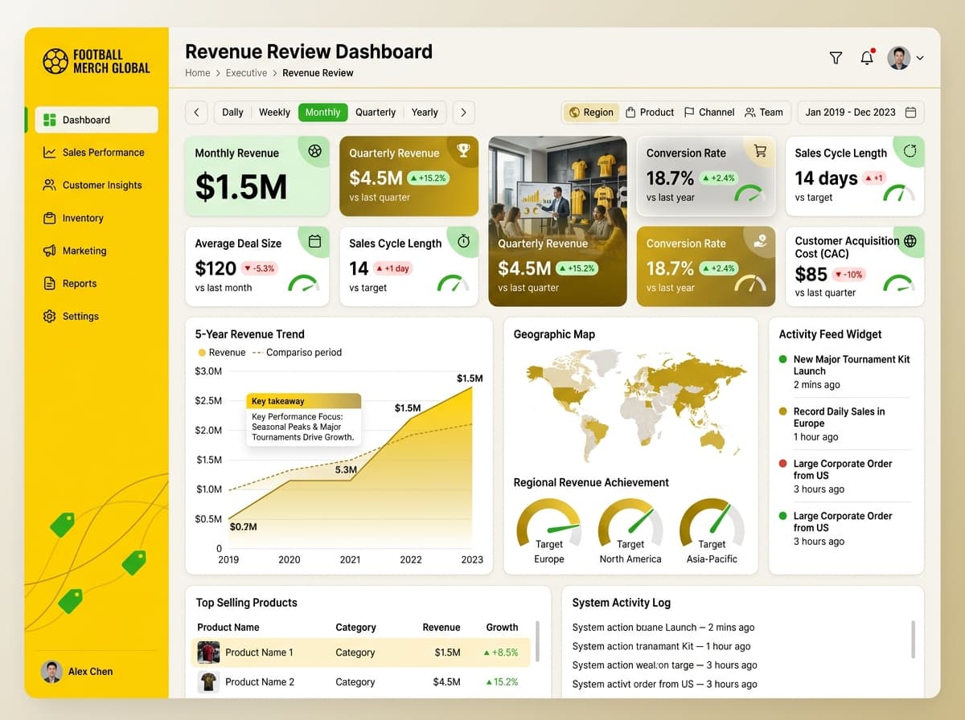Click Home in the breadcrumb
The image size is (965, 720).
point(198,73)
